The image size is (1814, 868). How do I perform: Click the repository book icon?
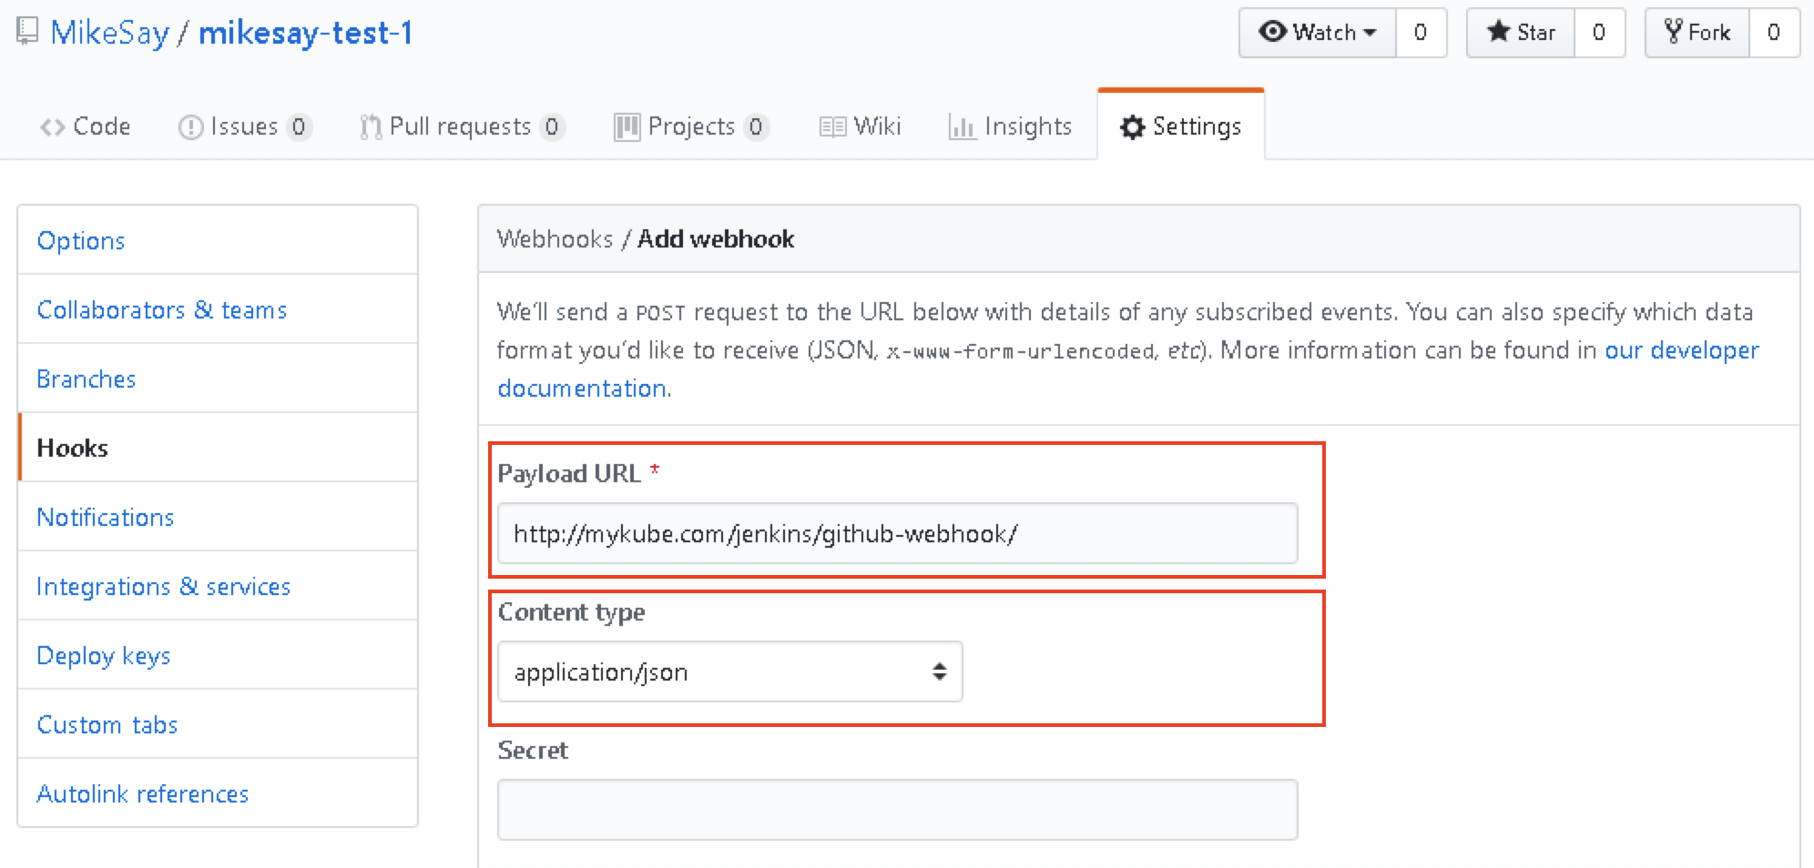pyautogui.click(x=27, y=32)
